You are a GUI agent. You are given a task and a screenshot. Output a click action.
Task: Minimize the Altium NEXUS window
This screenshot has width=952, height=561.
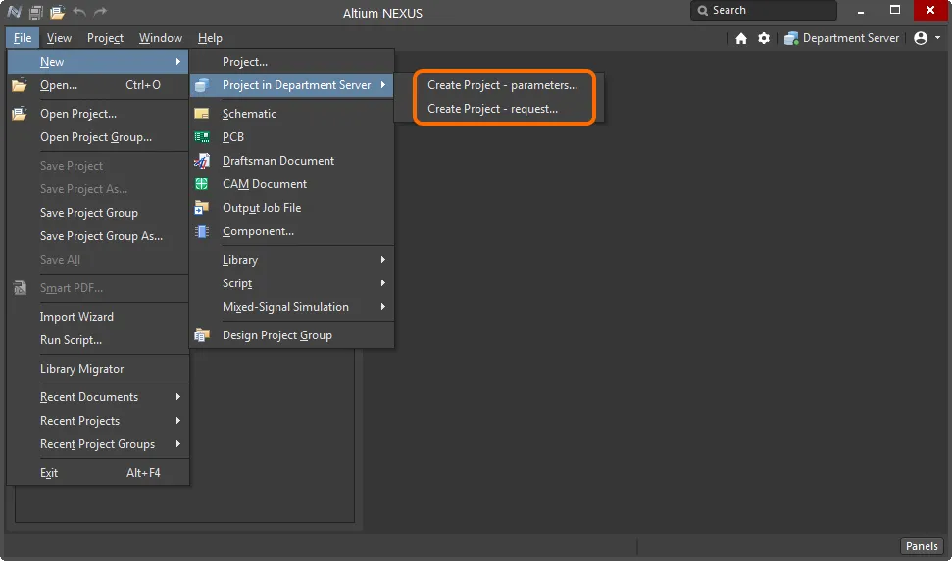(x=860, y=11)
